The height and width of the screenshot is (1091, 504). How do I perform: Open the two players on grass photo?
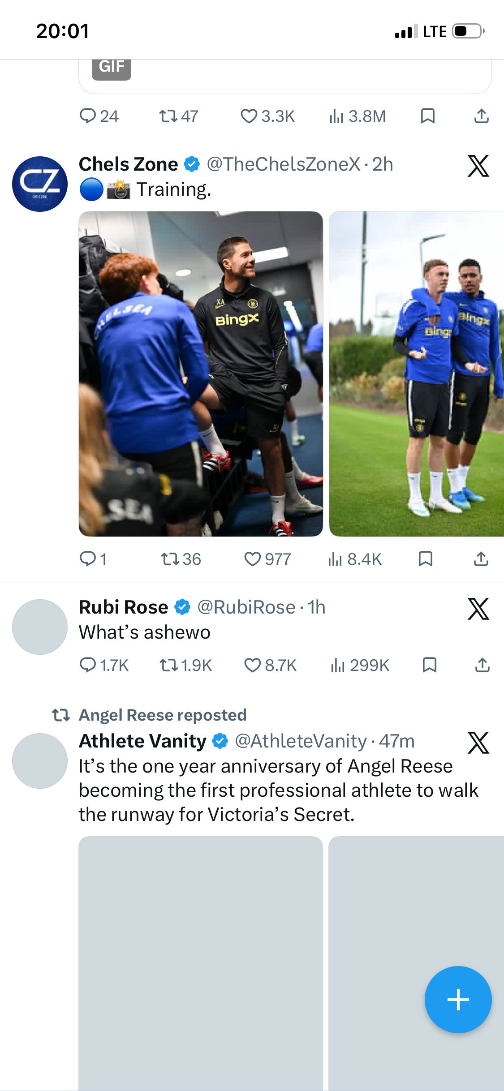417,374
